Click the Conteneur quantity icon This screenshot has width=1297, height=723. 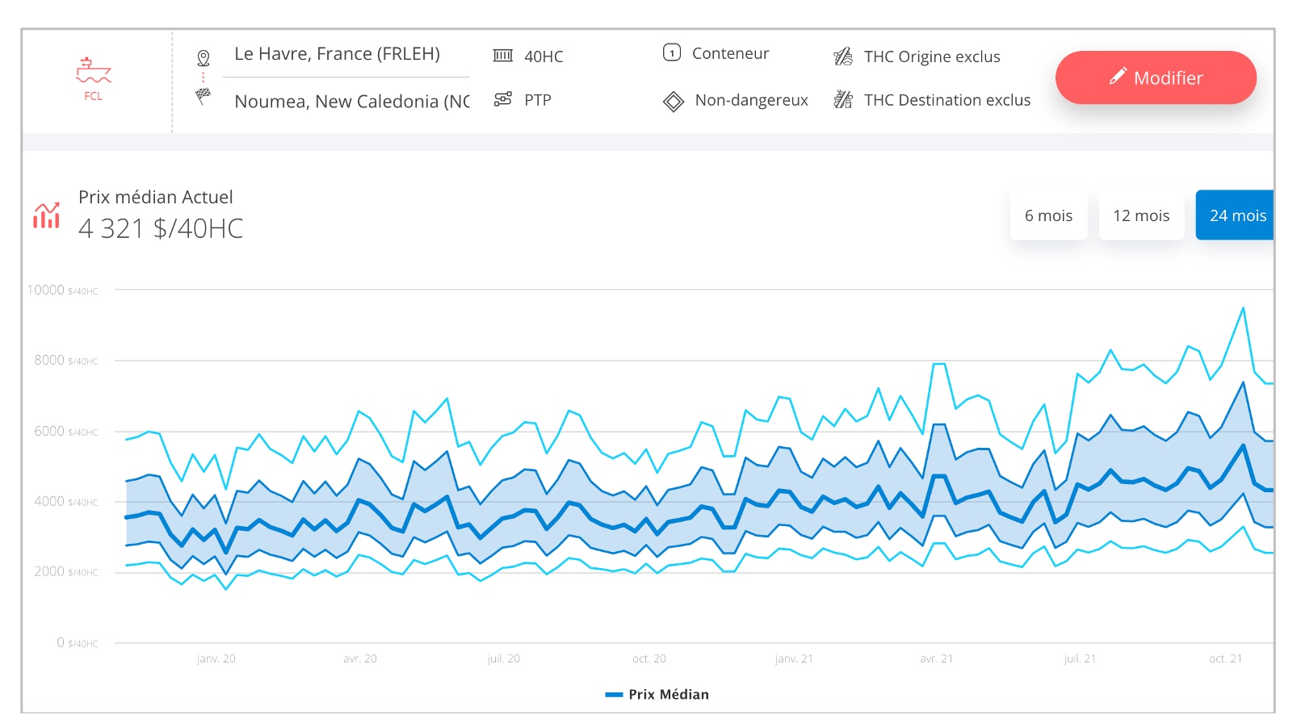[672, 52]
